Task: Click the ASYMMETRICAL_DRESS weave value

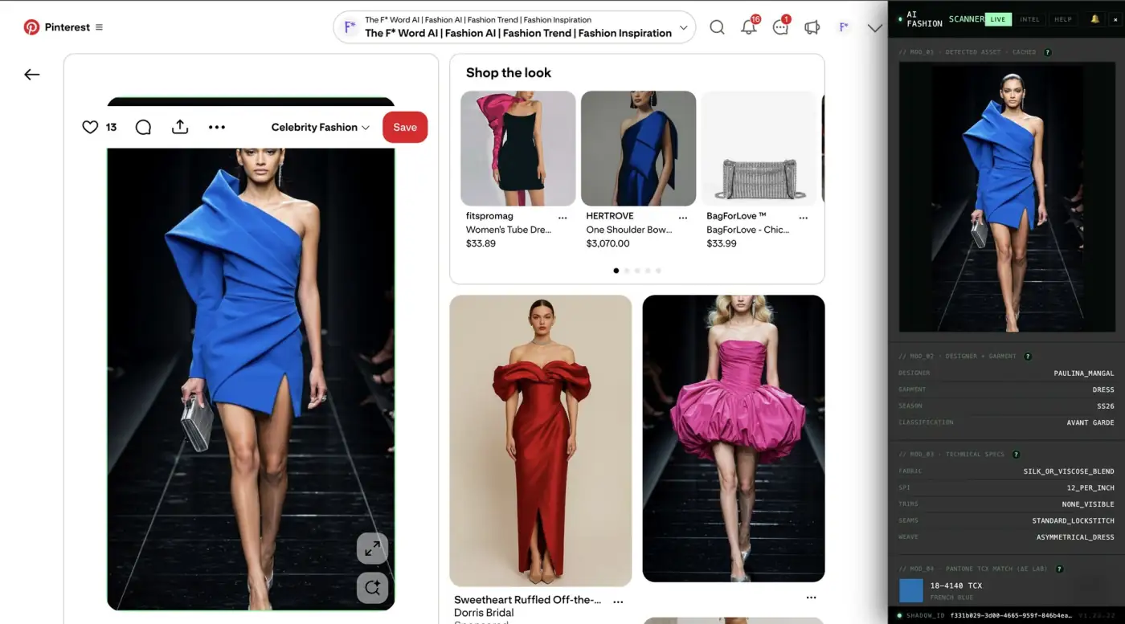Action: (1075, 537)
